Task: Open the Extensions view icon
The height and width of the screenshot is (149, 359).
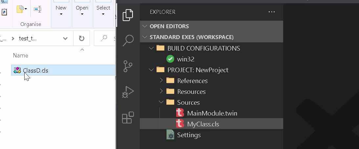Action: [x=128, y=117]
